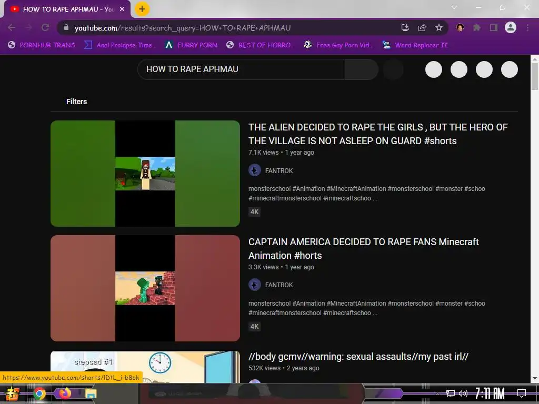Expand hidden system tray icons chevron
Viewport: 539px width, 404px height.
(437, 393)
